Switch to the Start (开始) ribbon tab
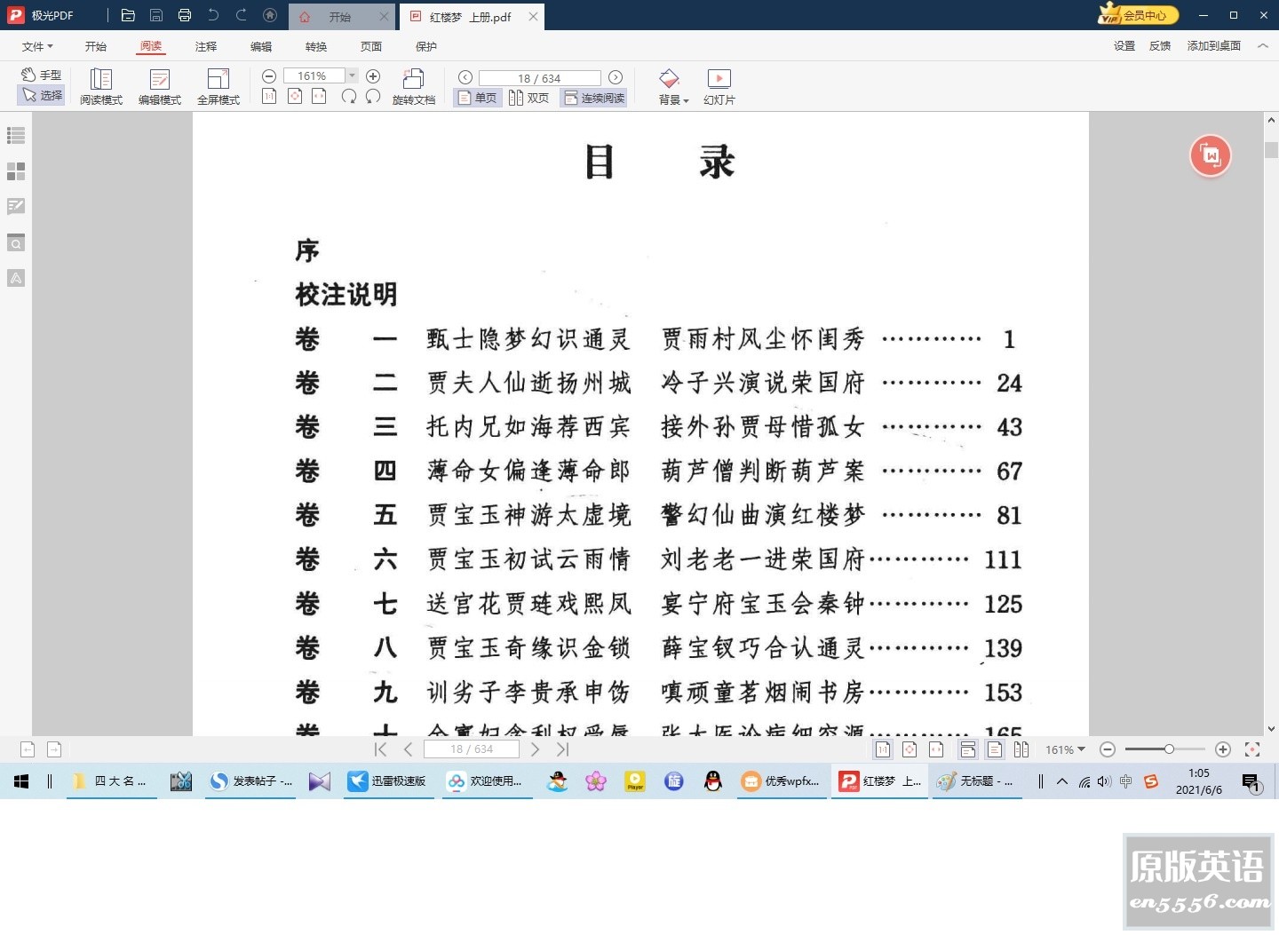This screenshot has width=1279, height=935. coord(96,46)
